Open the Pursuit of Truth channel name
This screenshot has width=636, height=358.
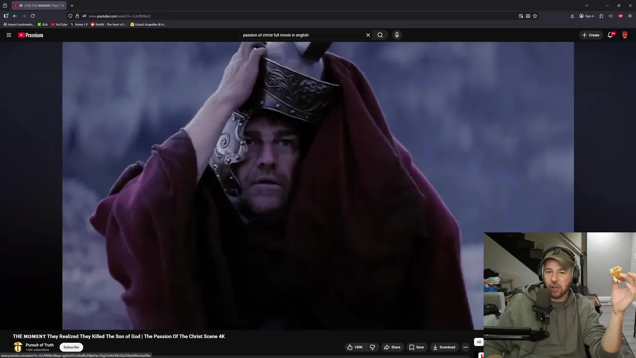pos(40,345)
